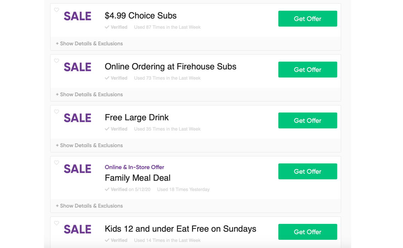Show details for Online Ordering offer
The image size is (403, 248).
coord(89,94)
